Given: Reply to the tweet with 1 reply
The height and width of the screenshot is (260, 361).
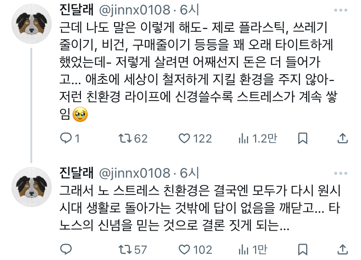Looking at the screenshot, I should [66, 139].
